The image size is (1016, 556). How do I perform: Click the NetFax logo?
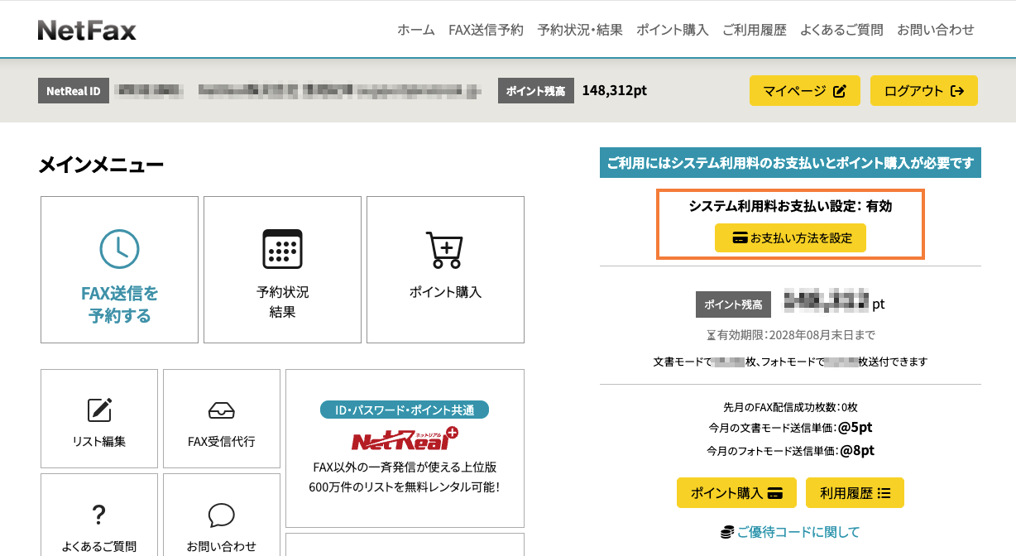[87, 31]
